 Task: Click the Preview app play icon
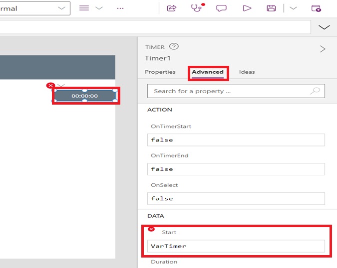[x=247, y=8]
